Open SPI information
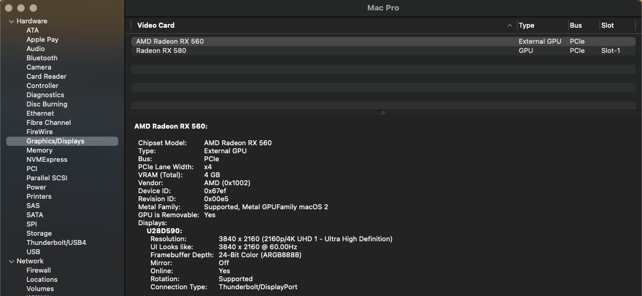This screenshot has height=296, width=642. coord(31,224)
